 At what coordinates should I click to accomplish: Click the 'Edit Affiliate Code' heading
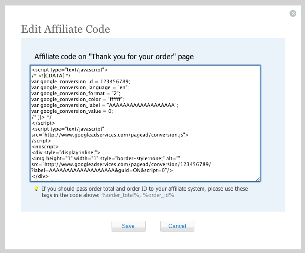coord(66,29)
